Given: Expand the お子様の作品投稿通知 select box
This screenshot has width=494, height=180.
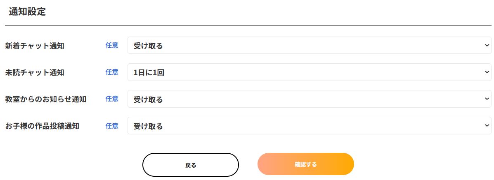Looking at the screenshot, I should (x=305, y=126).
